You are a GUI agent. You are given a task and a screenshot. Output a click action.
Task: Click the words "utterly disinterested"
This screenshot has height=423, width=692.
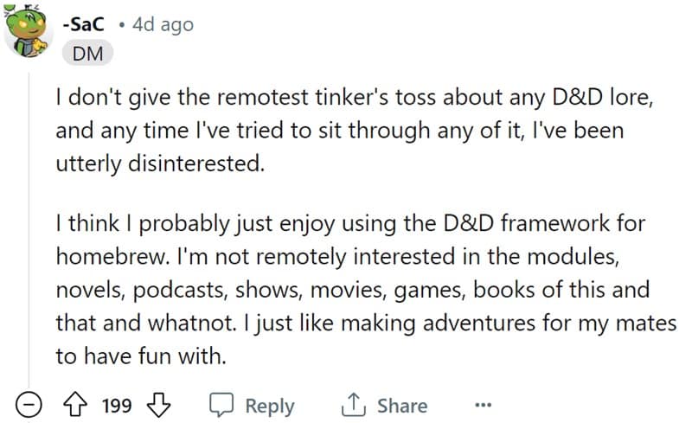(159, 163)
